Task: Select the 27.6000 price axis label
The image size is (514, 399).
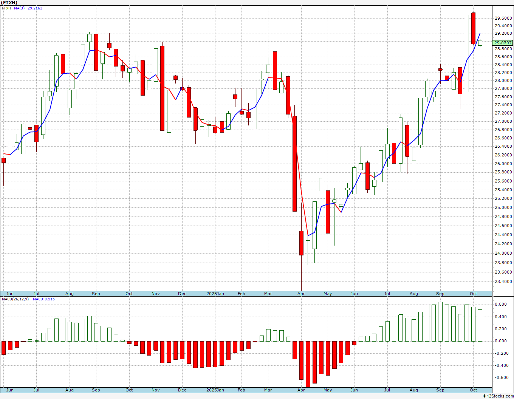Action: [x=503, y=97]
